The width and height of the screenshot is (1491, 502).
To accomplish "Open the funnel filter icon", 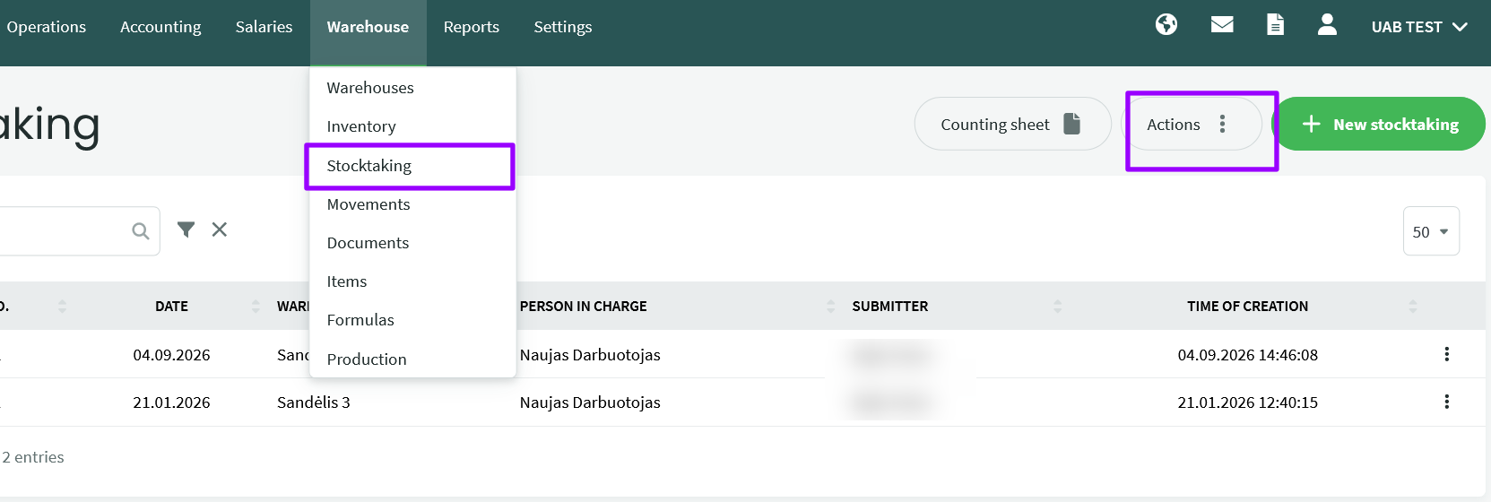I will pos(186,230).
